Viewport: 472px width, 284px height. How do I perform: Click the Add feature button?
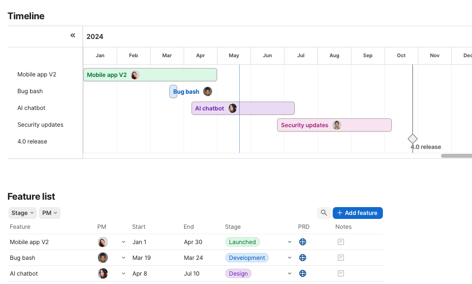click(x=357, y=213)
